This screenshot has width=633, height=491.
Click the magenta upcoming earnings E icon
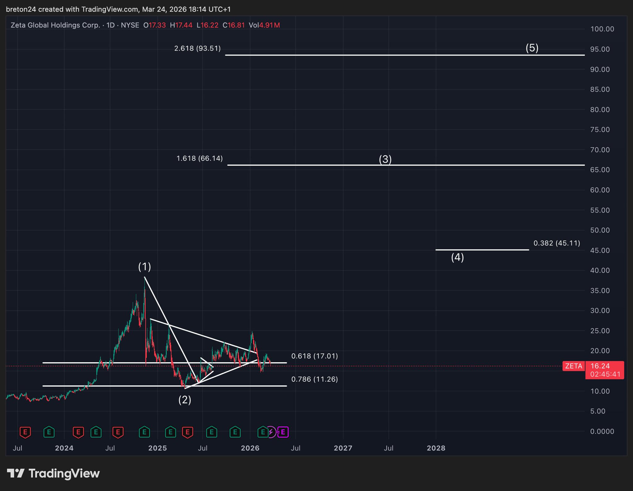pyautogui.click(x=283, y=432)
